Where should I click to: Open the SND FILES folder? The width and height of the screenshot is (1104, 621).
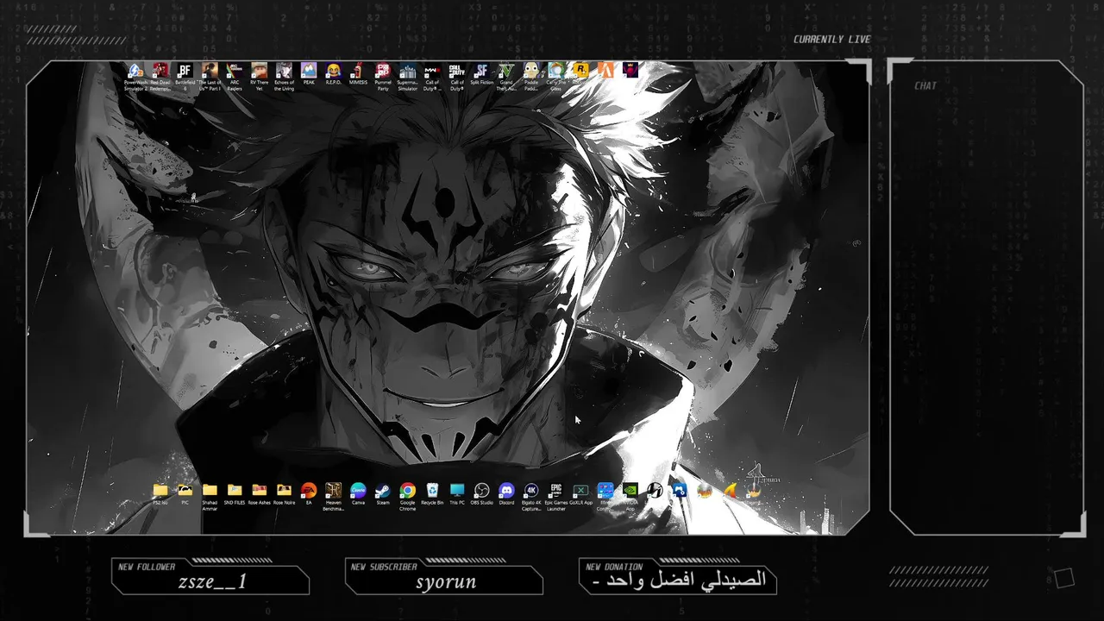tap(235, 494)
